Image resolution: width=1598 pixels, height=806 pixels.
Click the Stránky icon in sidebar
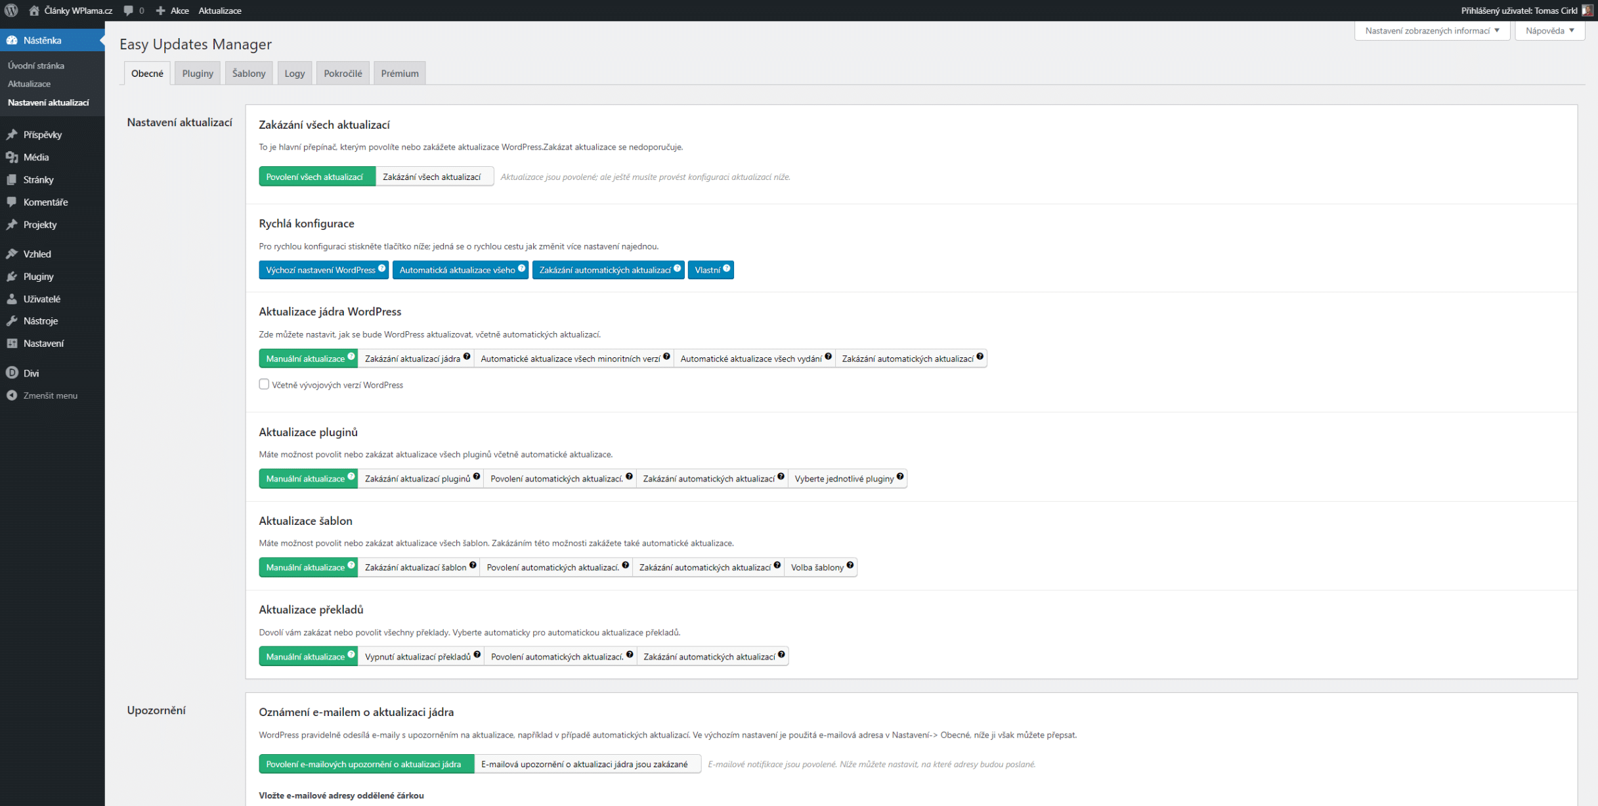tap(12, 179)
